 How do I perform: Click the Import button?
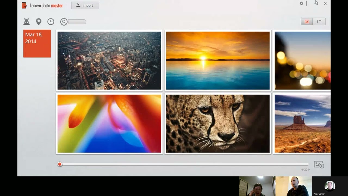85,5
